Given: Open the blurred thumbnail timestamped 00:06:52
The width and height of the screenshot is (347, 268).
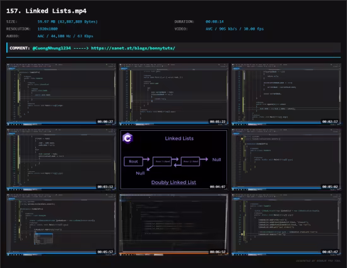Looking at the screenshot, I should coord(173,224).
